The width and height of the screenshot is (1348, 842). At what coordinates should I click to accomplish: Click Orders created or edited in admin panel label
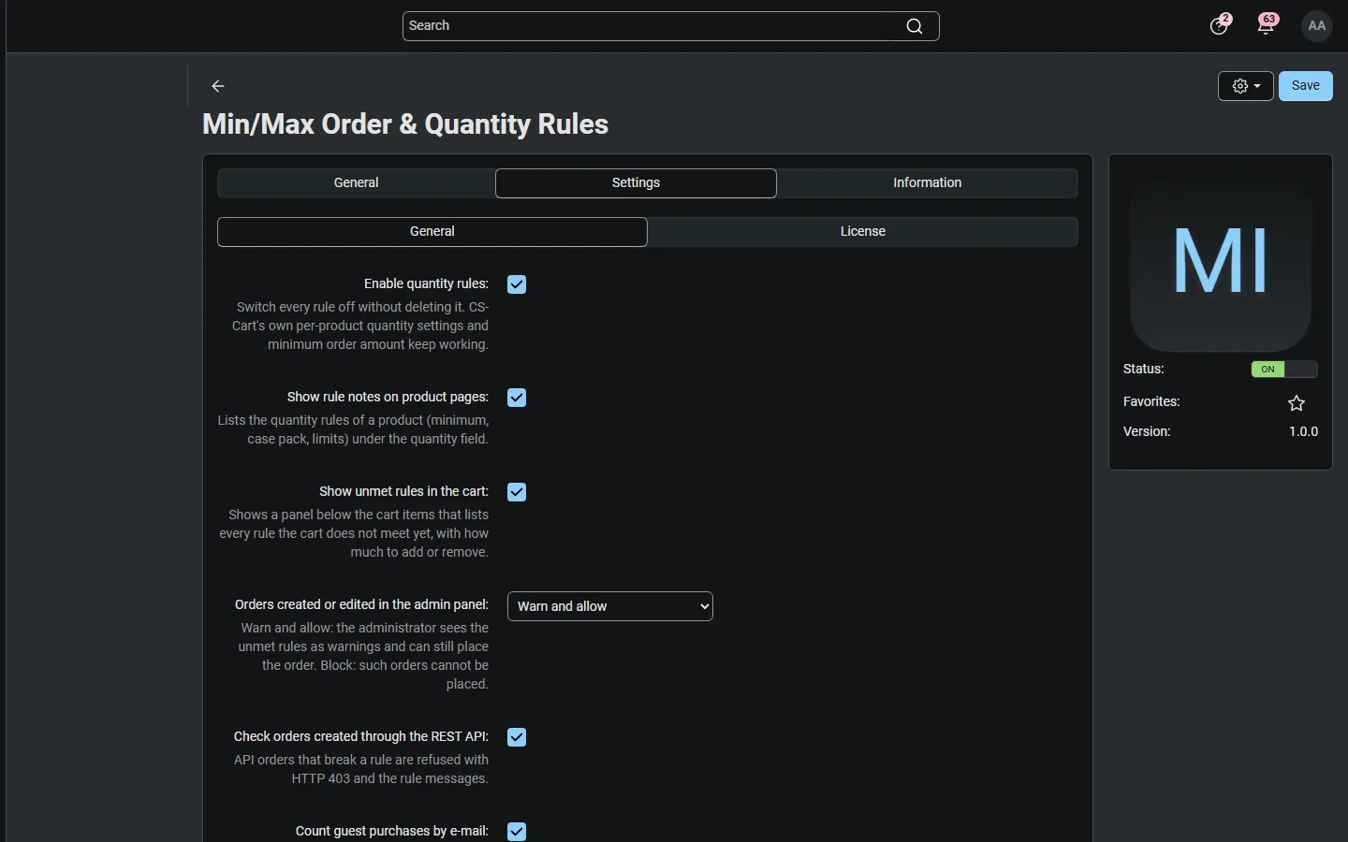pos(361,604)
